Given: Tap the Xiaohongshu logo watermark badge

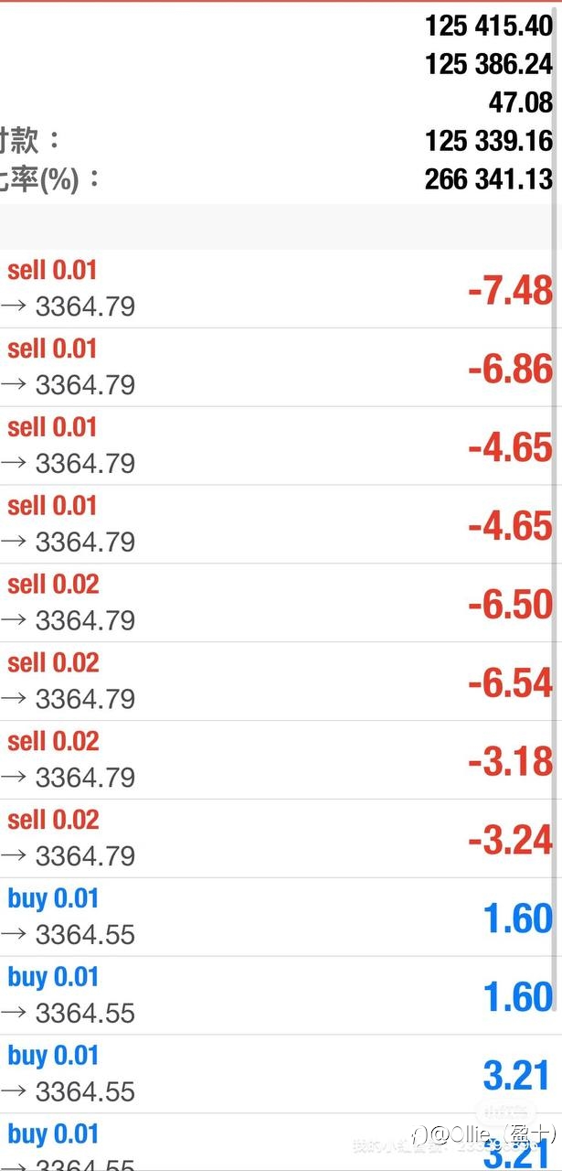Looking at the screenshot, I should coord(504,1112).
